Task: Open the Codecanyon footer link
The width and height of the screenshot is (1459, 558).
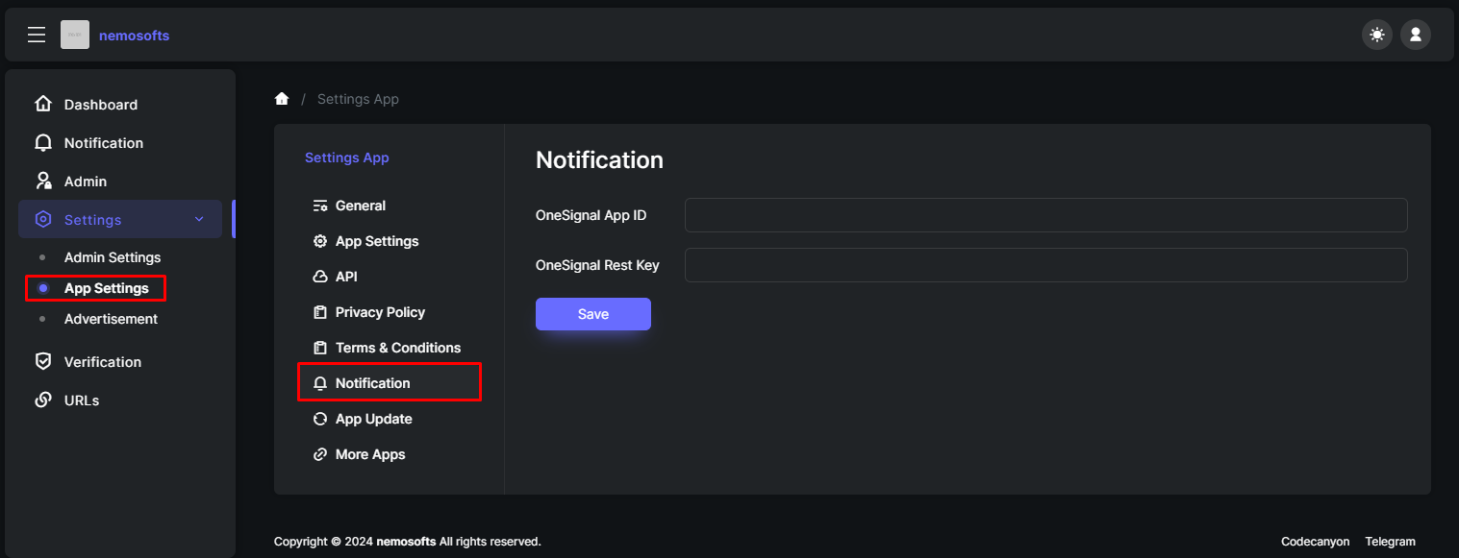Action: tap(1315, 542)
